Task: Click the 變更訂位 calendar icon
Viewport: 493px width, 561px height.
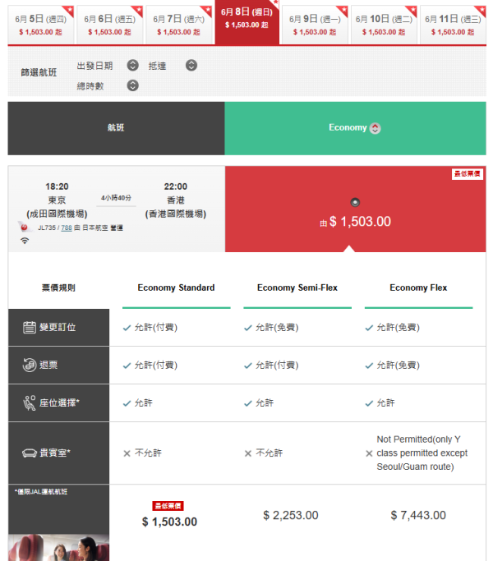Action: pyautogui.click(x=30, y=328)
